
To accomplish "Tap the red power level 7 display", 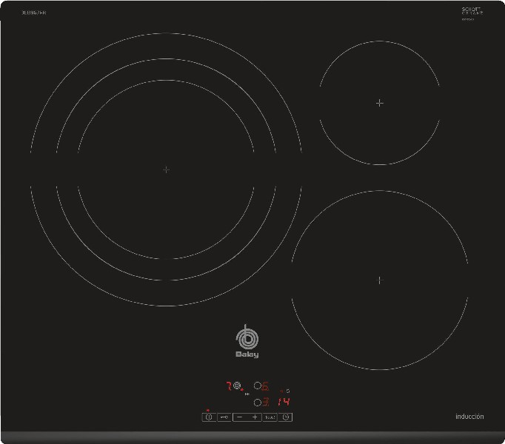I will tap(227, 386).
